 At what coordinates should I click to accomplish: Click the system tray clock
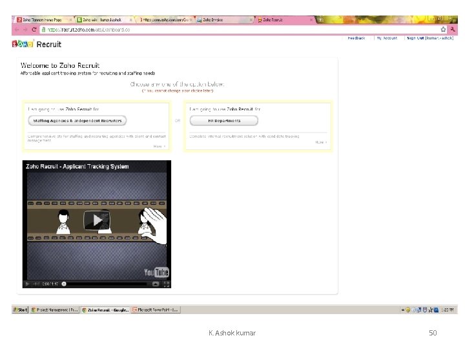coord(447,310)
